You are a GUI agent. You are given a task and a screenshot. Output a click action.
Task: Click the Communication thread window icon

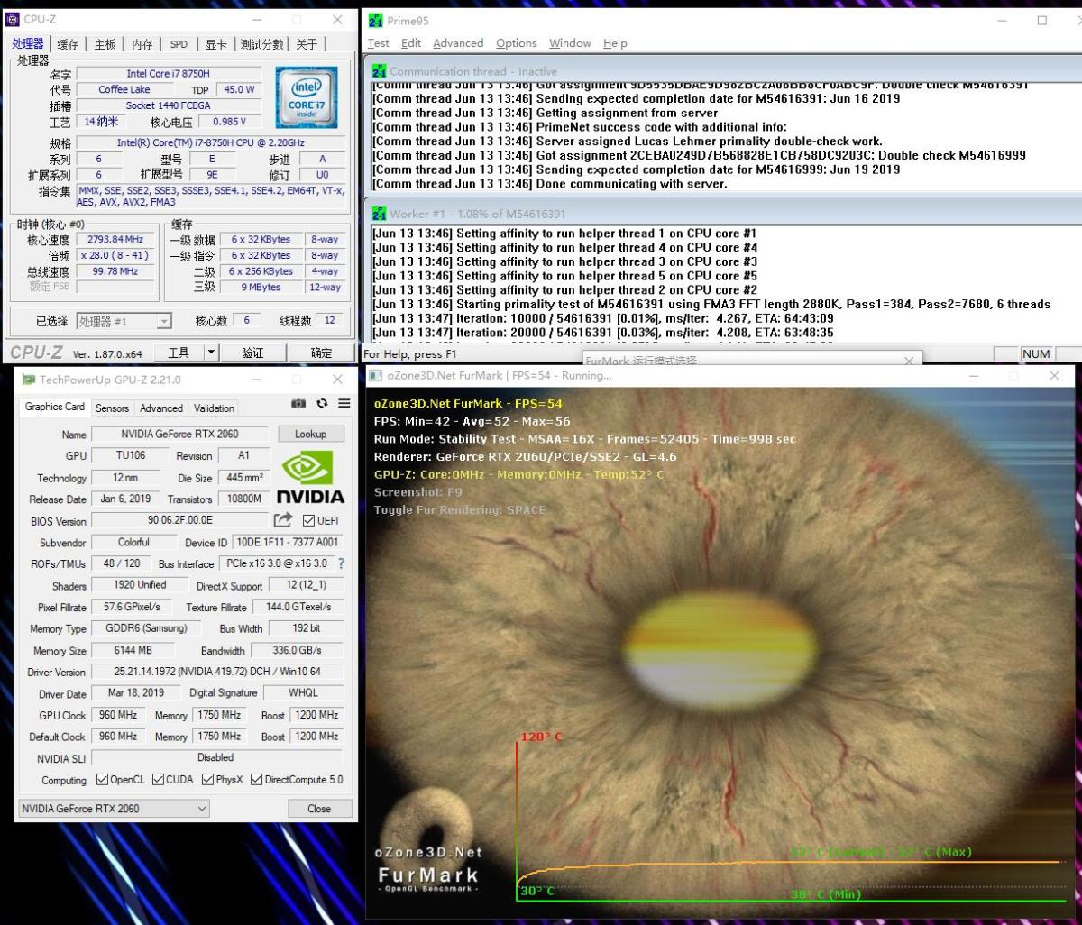pos(380,70)
